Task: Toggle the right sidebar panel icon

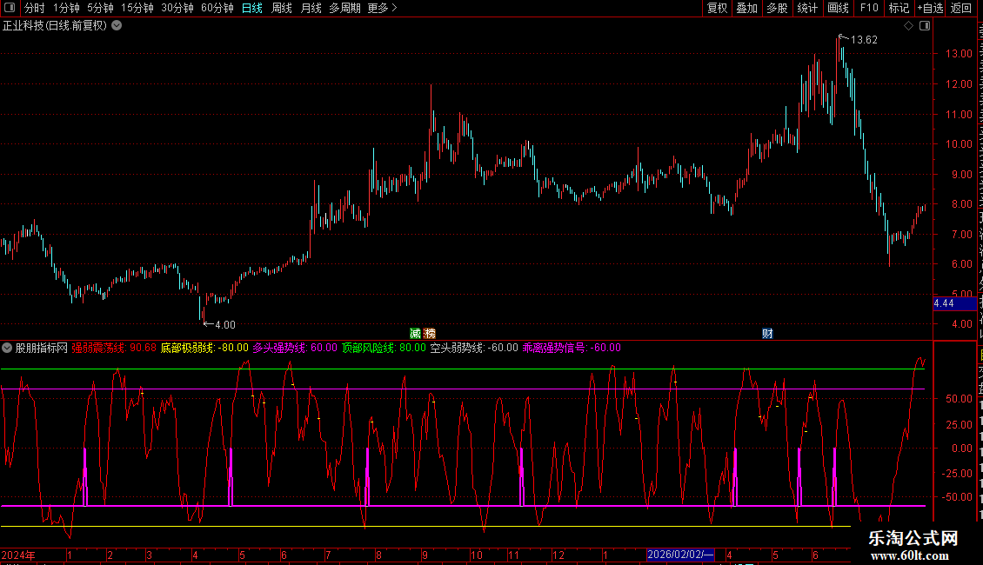Action: pyautogui.click(x=925, y=26)
